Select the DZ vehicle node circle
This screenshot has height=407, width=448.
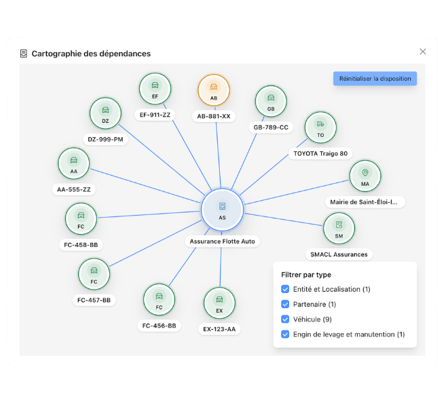tap(105, 113)
